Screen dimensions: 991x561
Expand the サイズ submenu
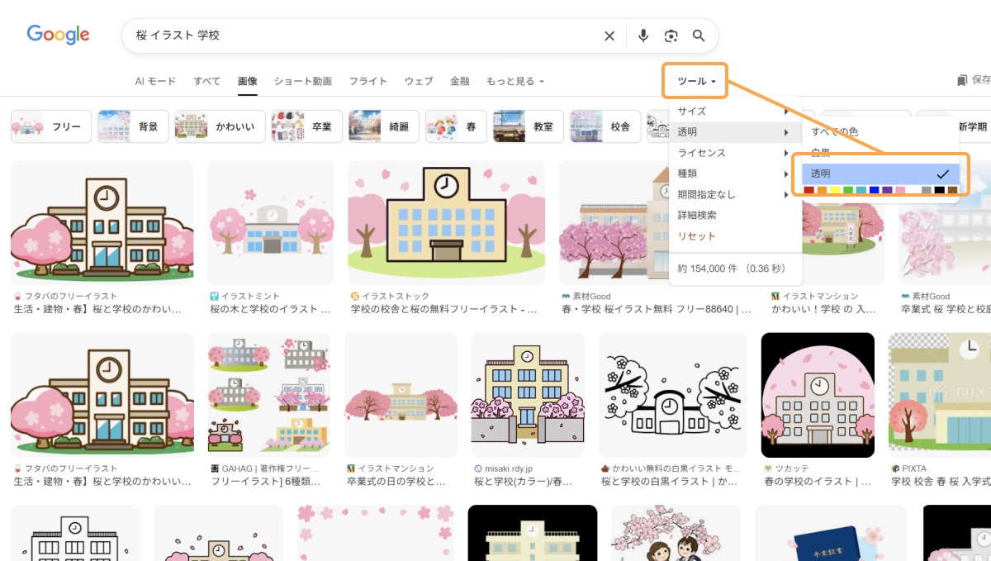point(733,111)
